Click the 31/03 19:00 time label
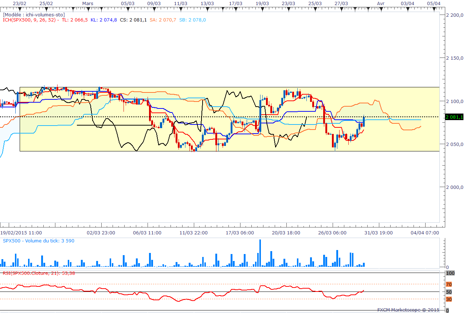The image size is (466, 313). 379,233
